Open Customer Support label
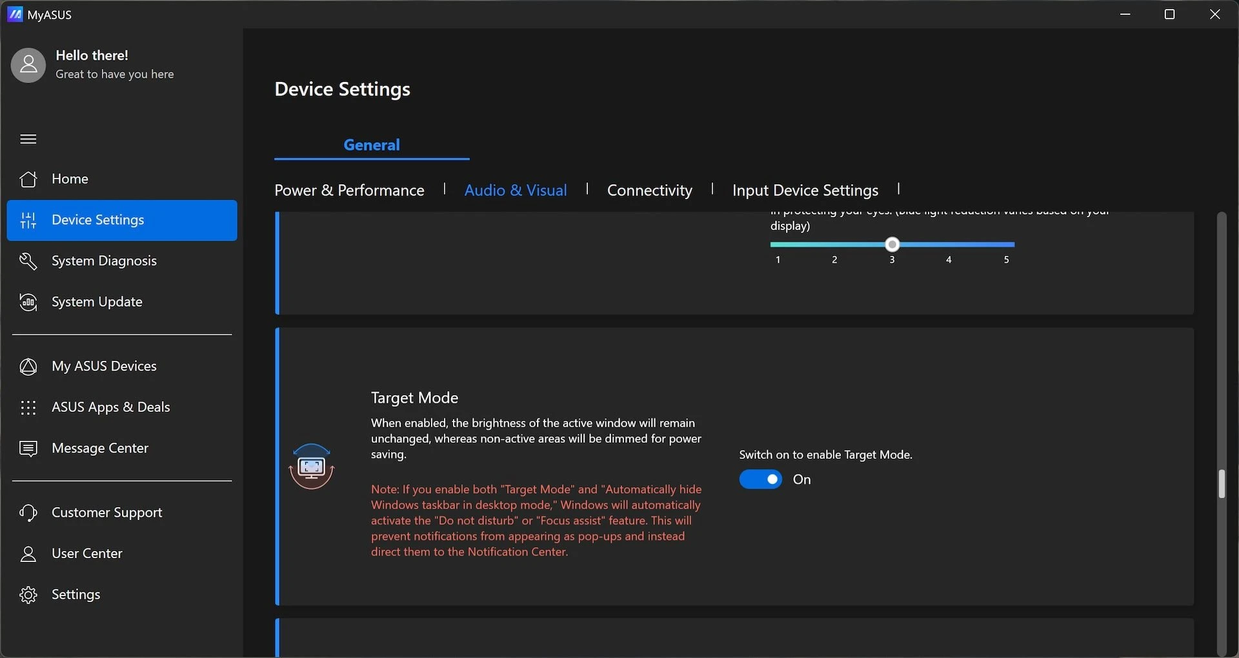Image resolution: width=1239 pixels, height=658 pixels. [x=106, y=512]
